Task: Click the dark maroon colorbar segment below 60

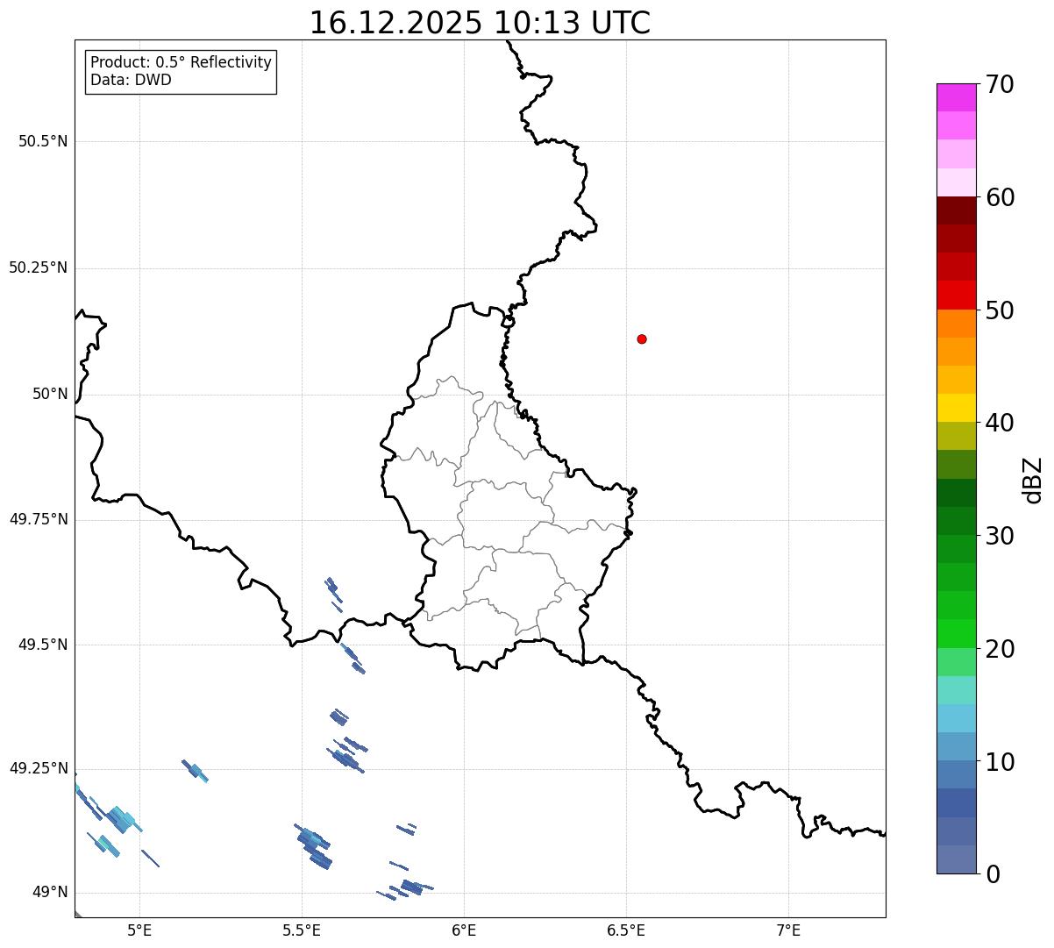Action: click(x=956, y=210)
